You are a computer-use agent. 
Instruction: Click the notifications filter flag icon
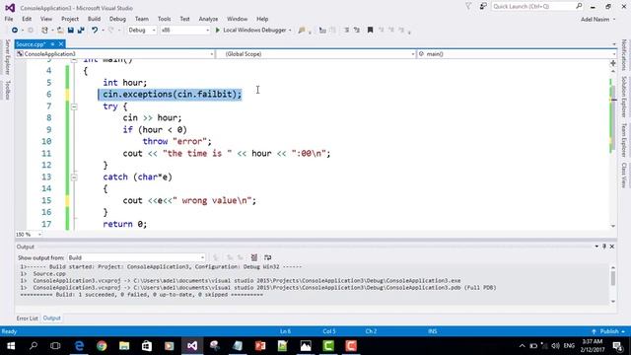[x=468, y=7]
